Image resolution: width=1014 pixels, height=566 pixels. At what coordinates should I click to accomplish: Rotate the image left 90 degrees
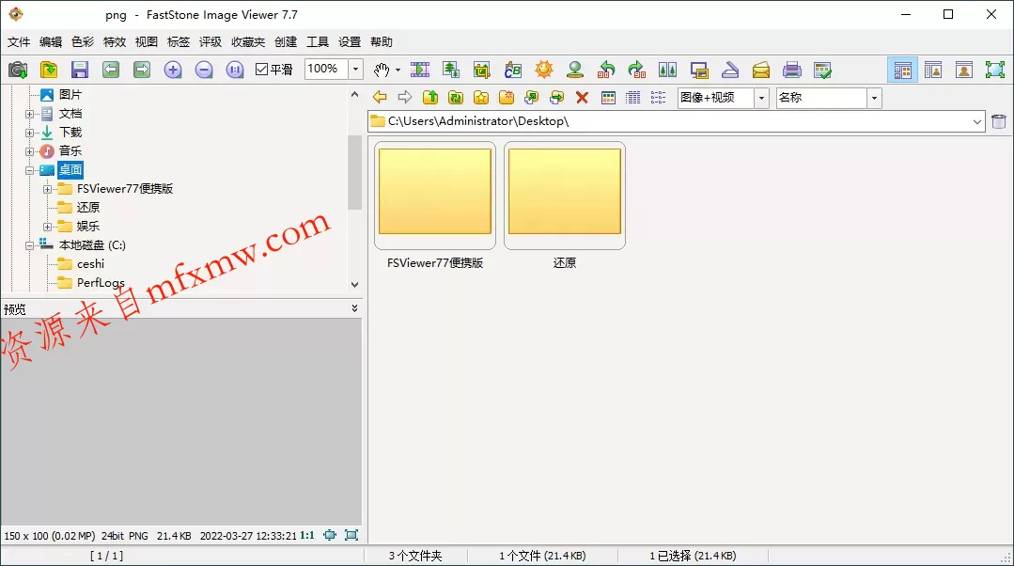click(606, 70)
